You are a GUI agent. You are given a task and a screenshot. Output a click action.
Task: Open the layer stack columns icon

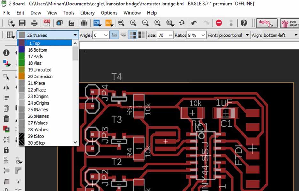84,23
